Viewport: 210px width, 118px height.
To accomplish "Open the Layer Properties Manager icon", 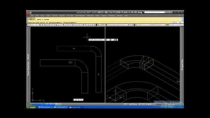I will [x=98, y=25].
